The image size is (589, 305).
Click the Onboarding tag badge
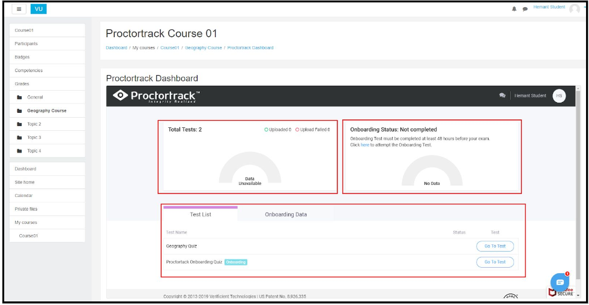tap(236, 262)
